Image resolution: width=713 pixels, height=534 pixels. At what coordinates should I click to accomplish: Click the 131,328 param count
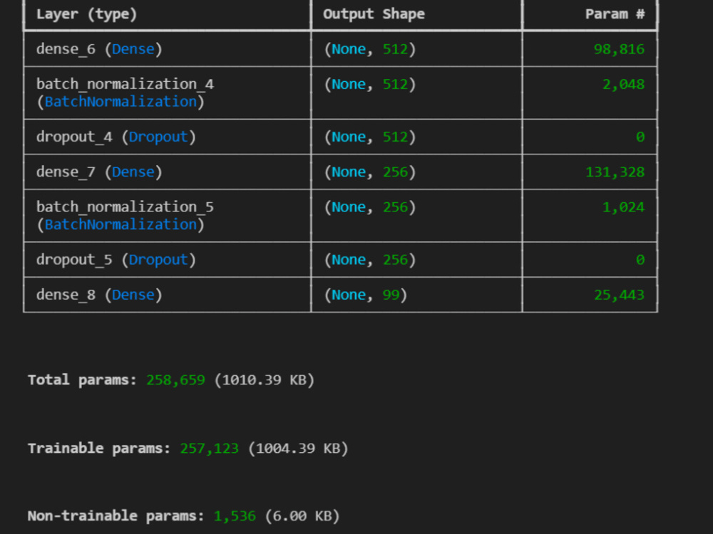(x=615, y=172)
